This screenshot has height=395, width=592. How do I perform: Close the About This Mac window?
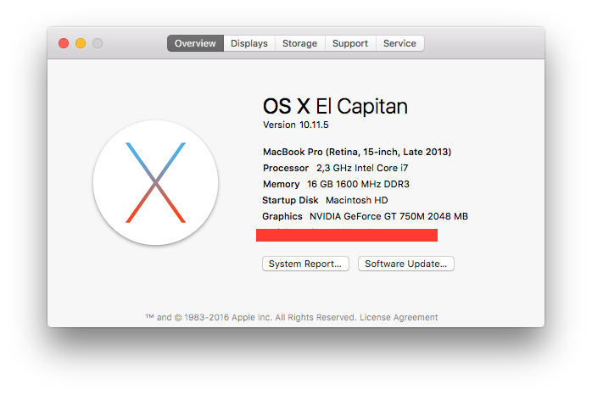pyautogui.click(x=64, y=43)
